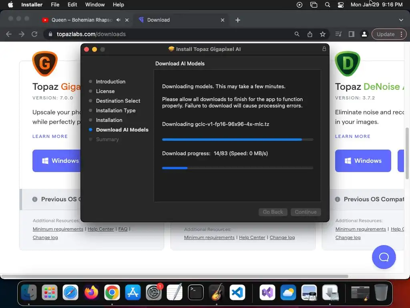Open Visual Studio Code from the dock

pyautogui.click(x=237, y=292)
